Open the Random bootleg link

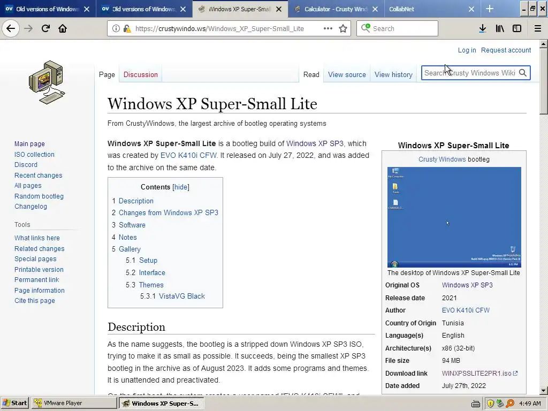point(39,196)
